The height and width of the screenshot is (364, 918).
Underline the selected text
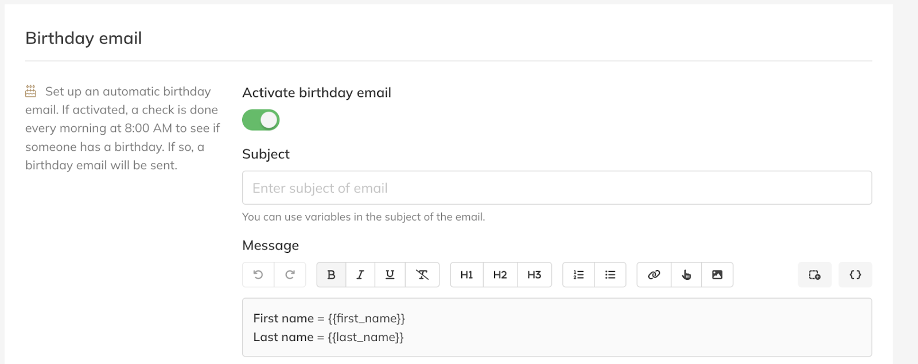click(390, 275)
